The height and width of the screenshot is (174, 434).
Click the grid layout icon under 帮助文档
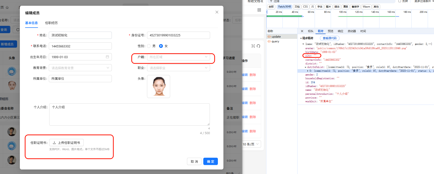click(259, 10)
